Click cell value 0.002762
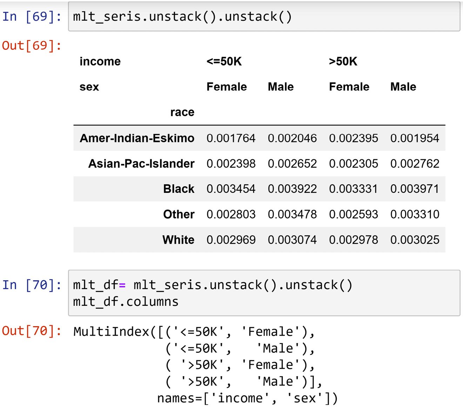This screenshot has height=410, width=463. pyautogui.click(x=415, y=163)
